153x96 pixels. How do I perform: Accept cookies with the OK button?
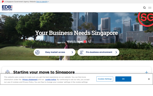(123, 79)
